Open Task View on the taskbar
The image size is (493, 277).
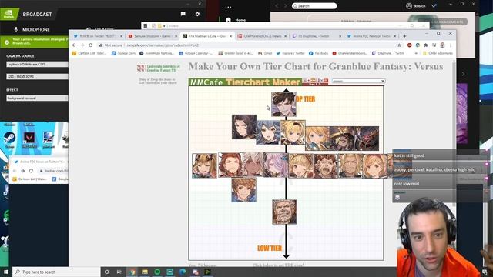point(119,272)
